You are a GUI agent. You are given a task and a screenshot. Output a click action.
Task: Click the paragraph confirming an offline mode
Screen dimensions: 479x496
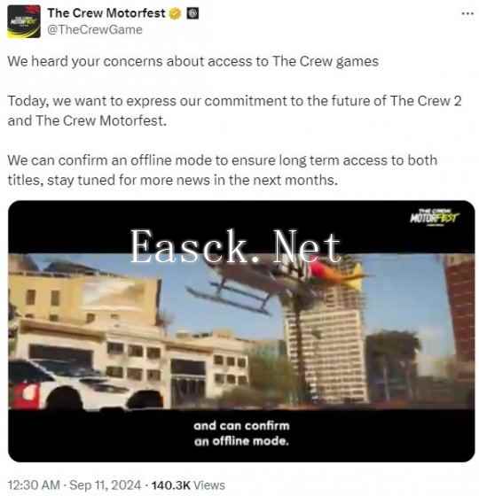223,170
